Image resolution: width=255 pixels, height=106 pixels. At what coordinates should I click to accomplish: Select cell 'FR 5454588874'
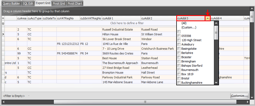tap(68, 53)
